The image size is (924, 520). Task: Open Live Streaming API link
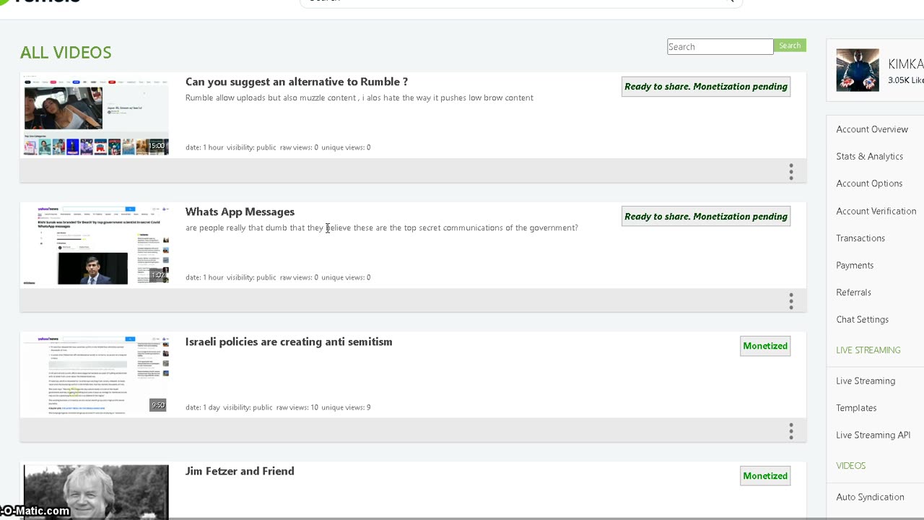pos(873,435)
